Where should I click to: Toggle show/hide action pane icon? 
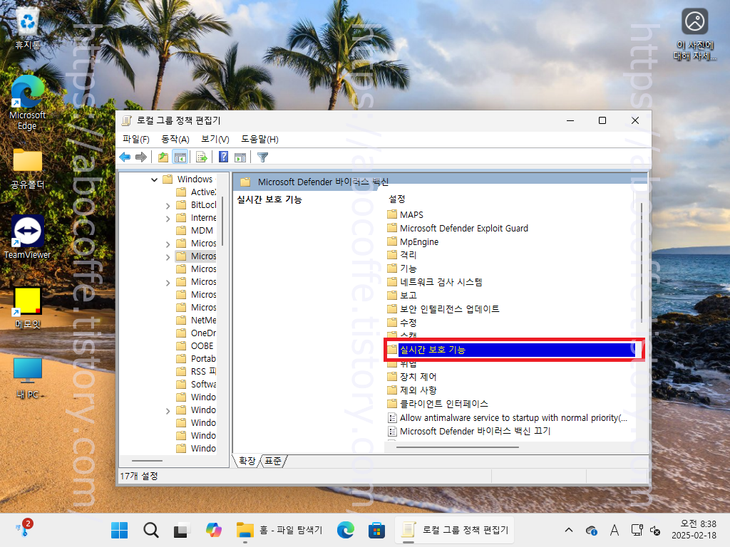(x=240, y=157)
